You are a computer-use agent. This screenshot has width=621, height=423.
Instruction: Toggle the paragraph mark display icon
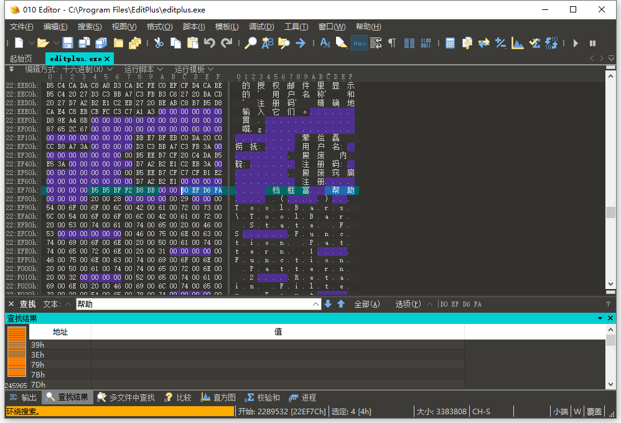[391, 43]
